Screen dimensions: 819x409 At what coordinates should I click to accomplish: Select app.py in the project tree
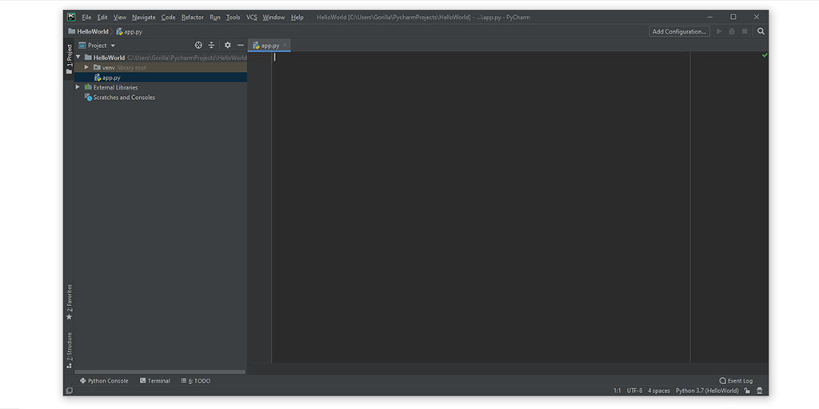point(161,77)
